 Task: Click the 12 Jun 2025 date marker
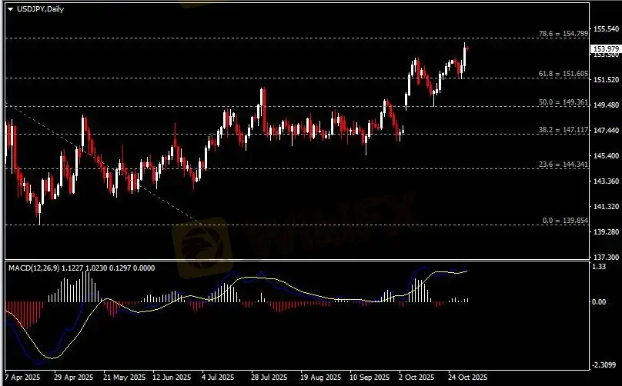click(x=171, y=378)
